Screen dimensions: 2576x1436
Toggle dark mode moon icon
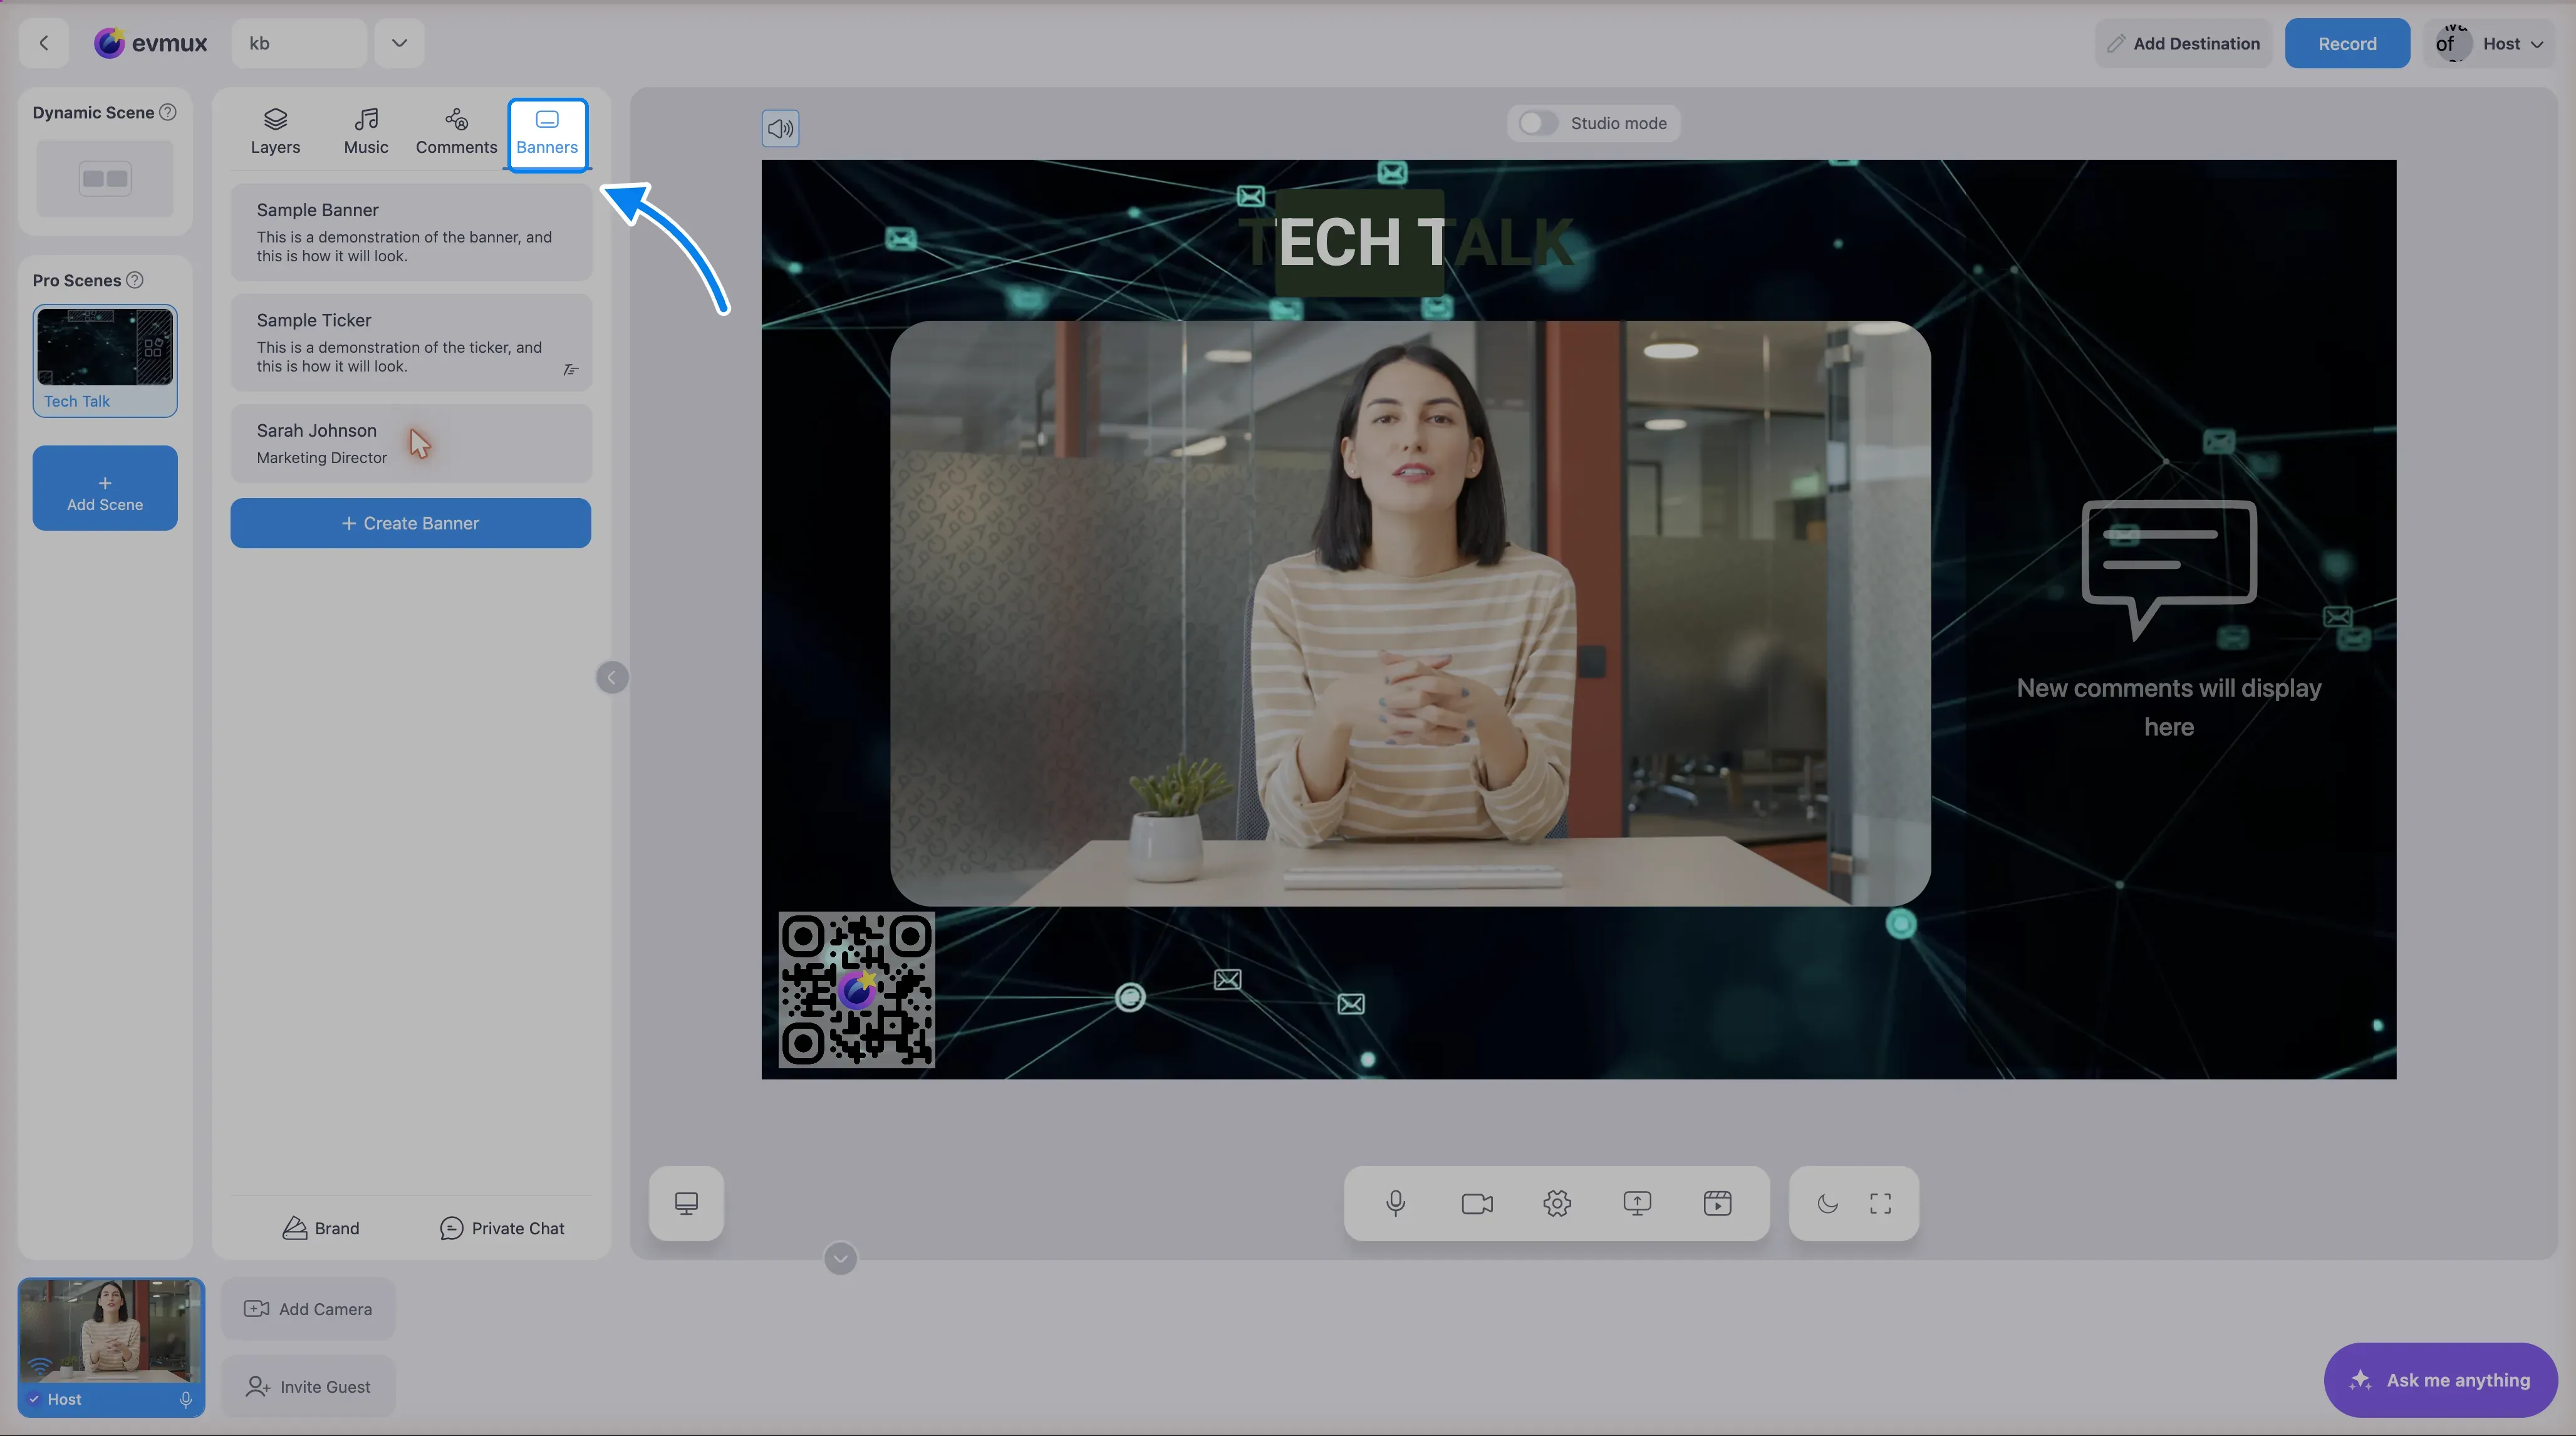click(x=1827, y=1203)
